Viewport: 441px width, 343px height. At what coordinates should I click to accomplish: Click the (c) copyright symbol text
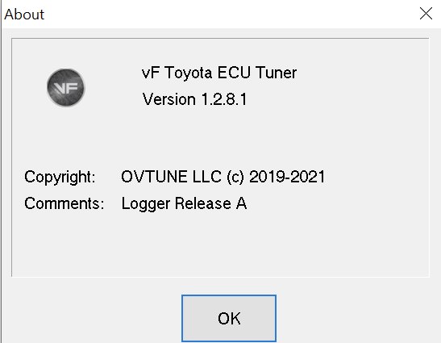click(235, 177)
